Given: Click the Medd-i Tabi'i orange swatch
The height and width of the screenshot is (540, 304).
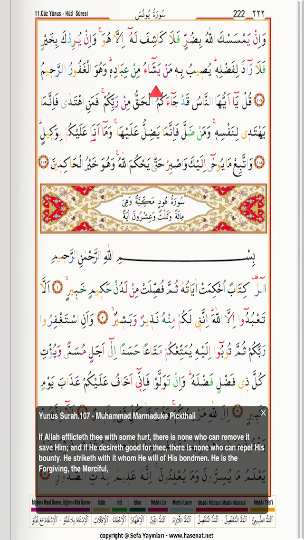Looking at the screenshot, I should (x=263, y=510).
